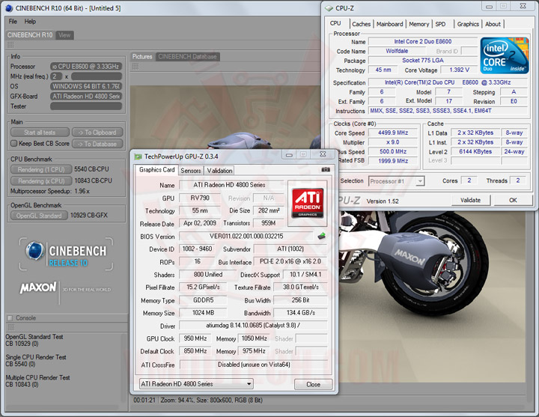Click the OpenGL Standard Test console entry
The width and height of the screenshot is (539, 417).
tap(34, 340)
